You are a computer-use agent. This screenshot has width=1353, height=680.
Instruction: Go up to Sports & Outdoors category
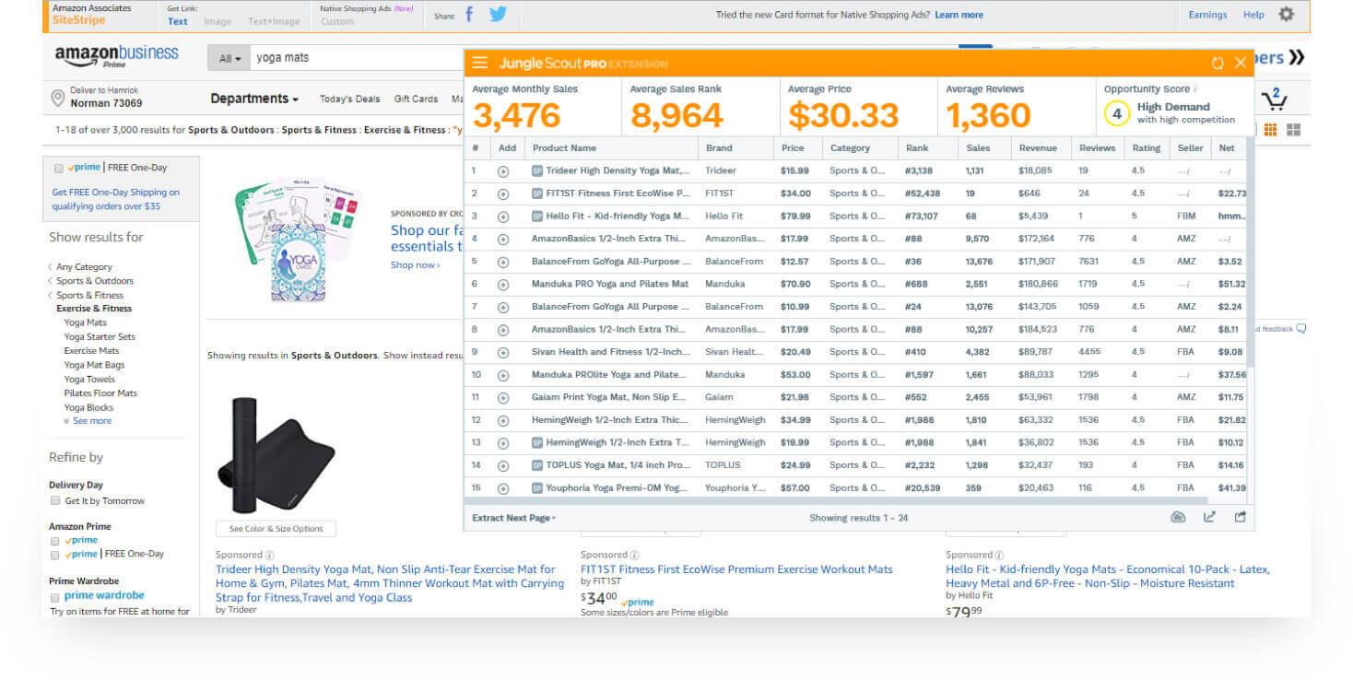95,281
